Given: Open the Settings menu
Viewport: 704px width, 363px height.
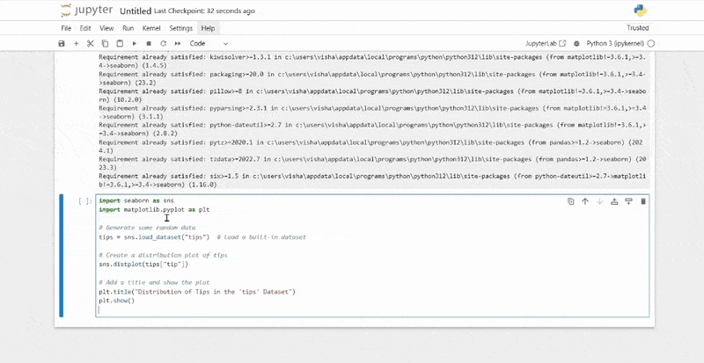Looking at the screenshot, I should point(180,28).
